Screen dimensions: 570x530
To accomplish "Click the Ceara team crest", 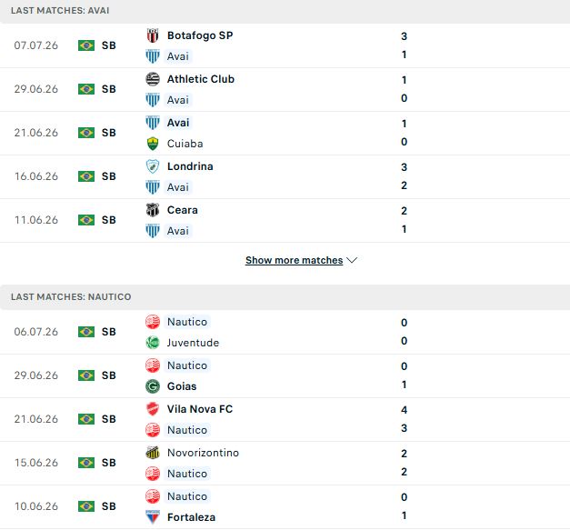I will (153, 210).
